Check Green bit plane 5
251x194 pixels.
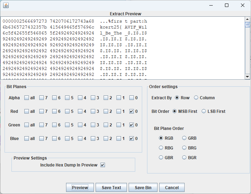[67, 125]
